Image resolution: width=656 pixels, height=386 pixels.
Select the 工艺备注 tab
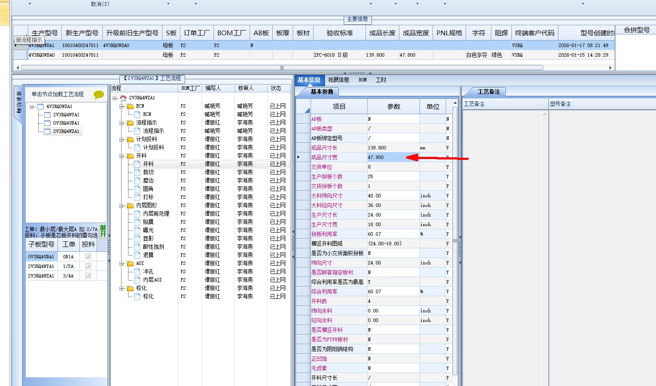tap(488, 91)
